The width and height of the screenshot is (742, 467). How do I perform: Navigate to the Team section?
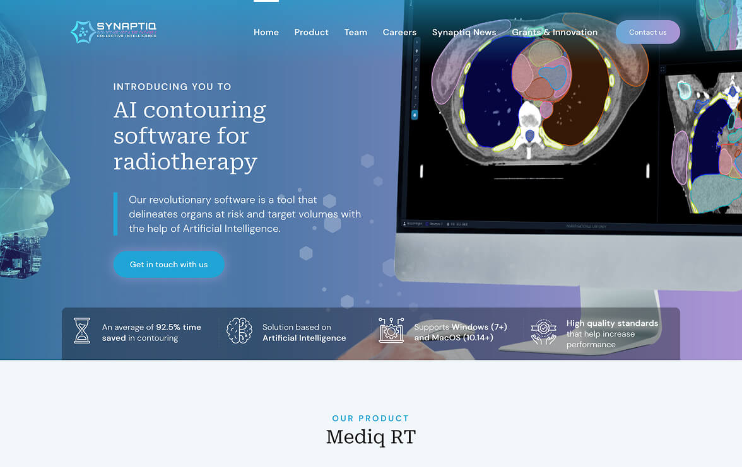pyautogui.click(x=356, y=32)
